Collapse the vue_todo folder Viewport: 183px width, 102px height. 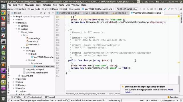[19, 32]
